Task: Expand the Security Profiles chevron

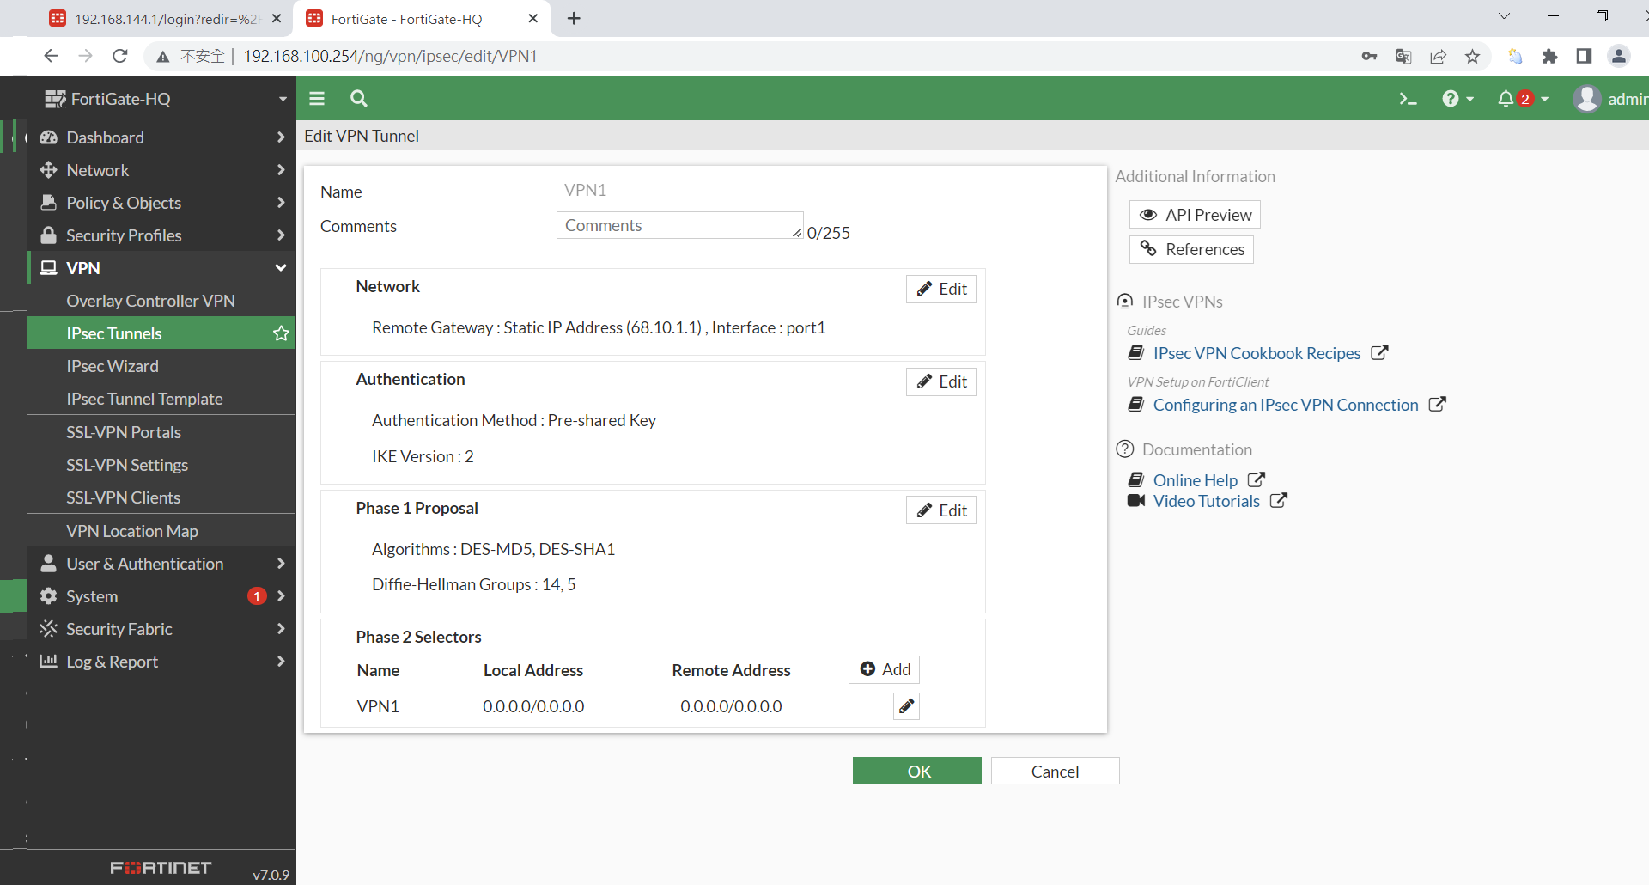Action: click(281, 235)
